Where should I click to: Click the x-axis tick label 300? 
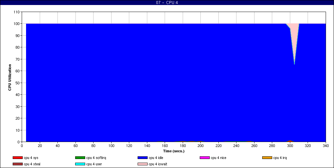click(290, 146)
